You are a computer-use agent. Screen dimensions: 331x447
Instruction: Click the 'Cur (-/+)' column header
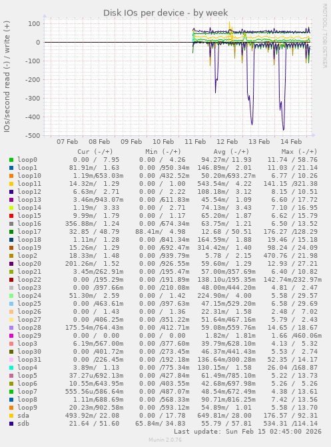(95, 152)
